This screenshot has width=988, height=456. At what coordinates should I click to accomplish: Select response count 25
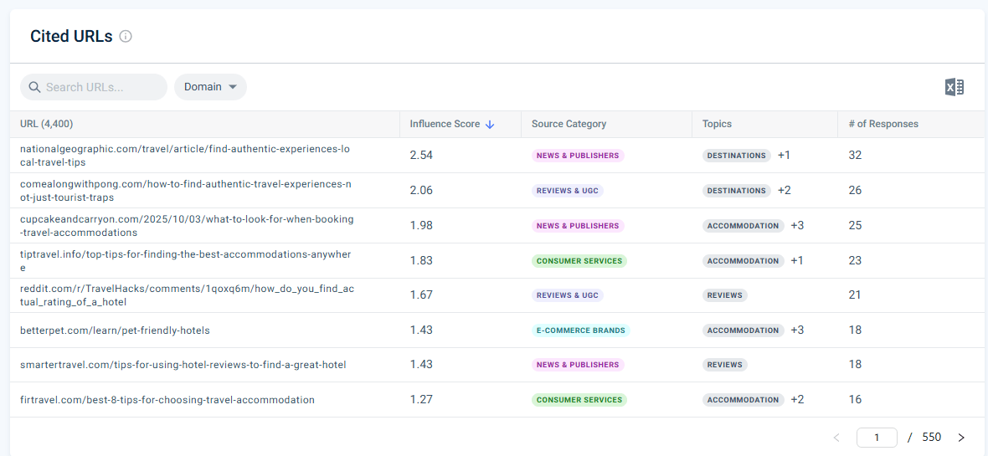point(855,226)
